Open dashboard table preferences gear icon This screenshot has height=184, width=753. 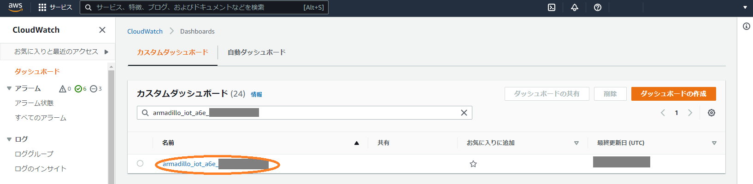pyautogui.click(x=712, y=113)
